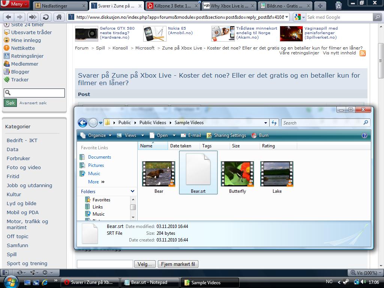Click the RSS feed icon
The width and height of the screenshot is (384, 288).
coord(363,53)
